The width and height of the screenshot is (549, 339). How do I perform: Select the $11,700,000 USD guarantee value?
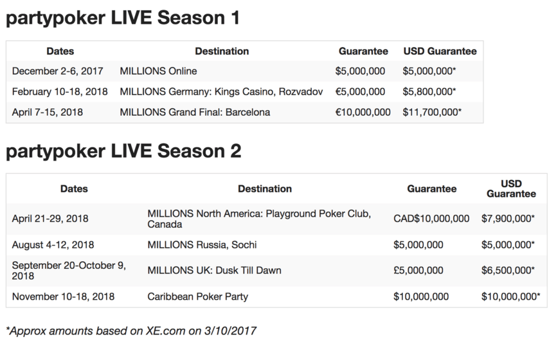point(432,113)
